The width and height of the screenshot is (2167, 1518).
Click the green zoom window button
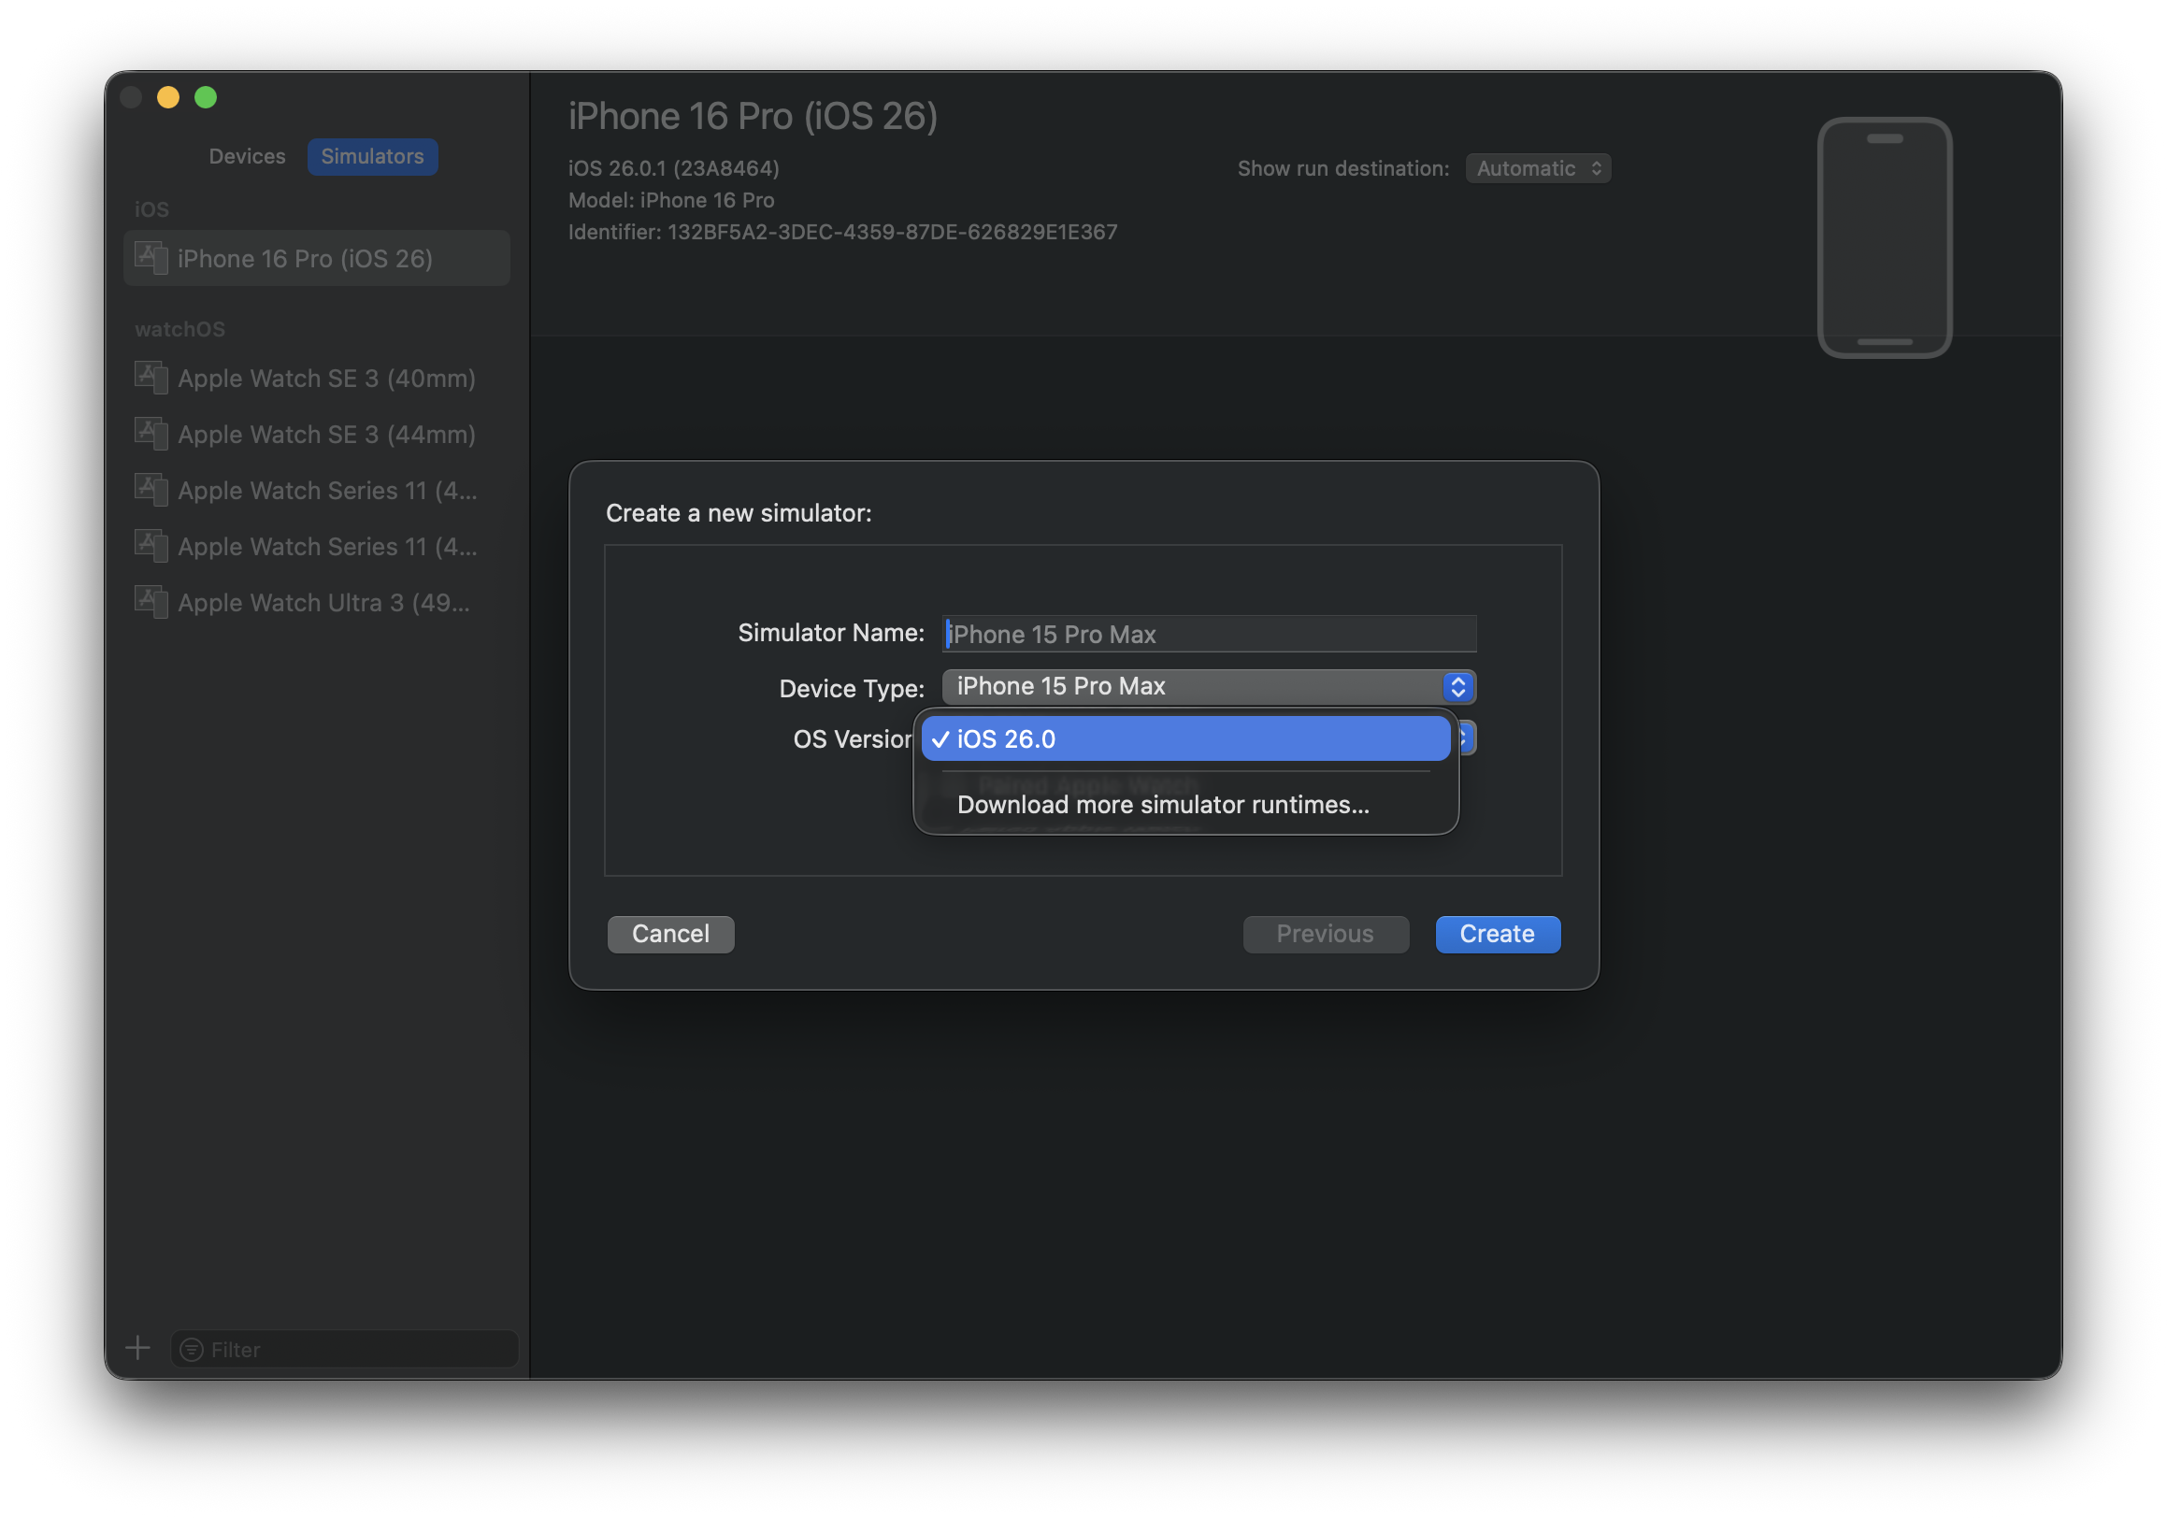tap(206, 97)
